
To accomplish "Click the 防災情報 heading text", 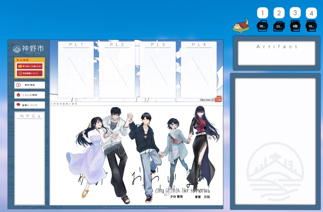I will point(22,60).
